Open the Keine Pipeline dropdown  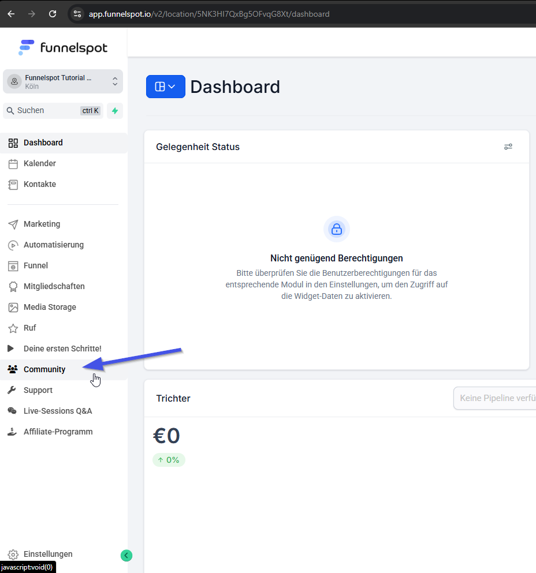click(494, 398)
